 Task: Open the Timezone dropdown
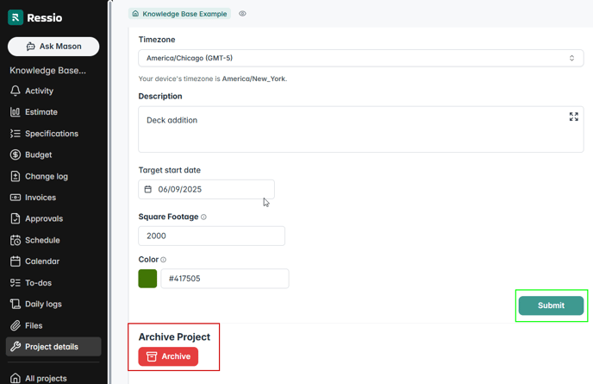point(360,58)
